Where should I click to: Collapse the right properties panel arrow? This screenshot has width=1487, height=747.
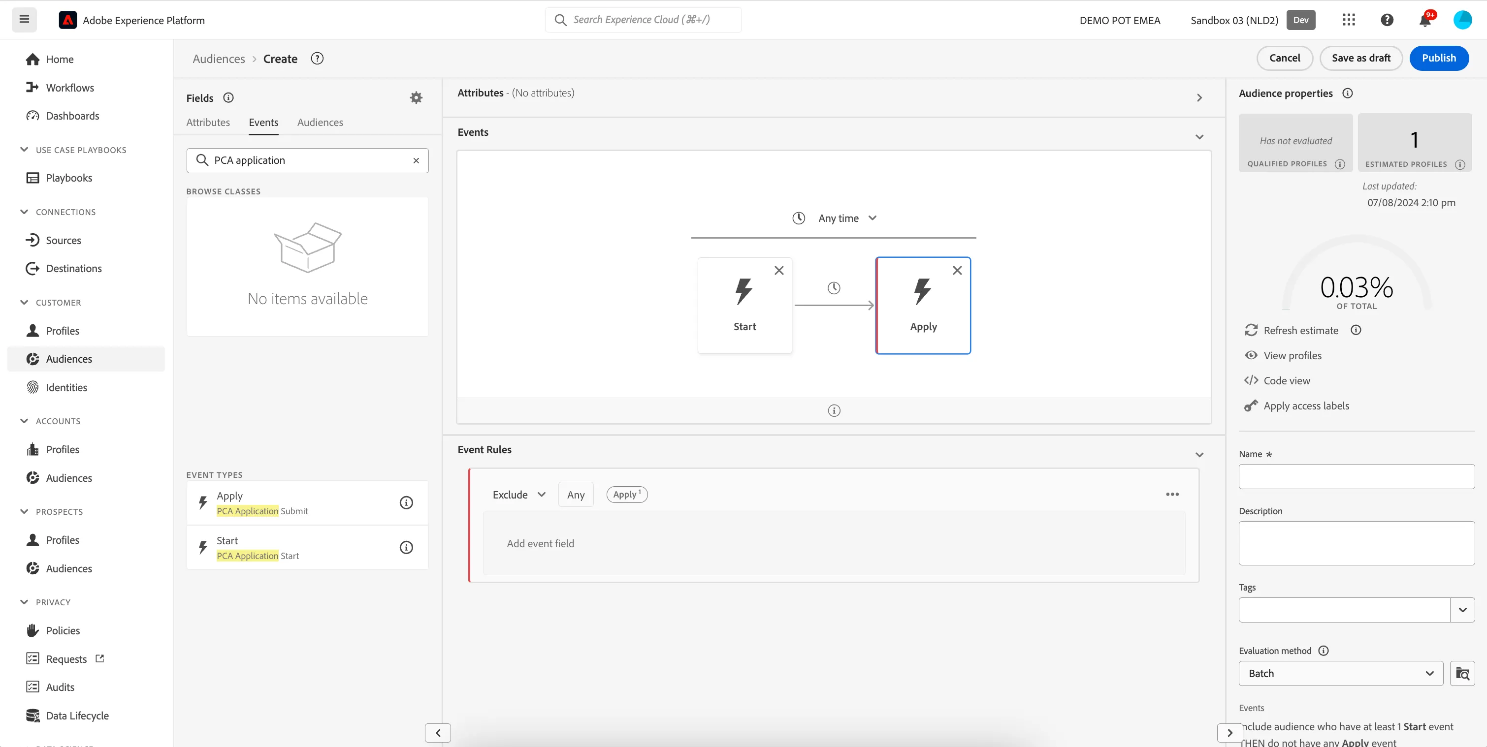point(1229,733)
